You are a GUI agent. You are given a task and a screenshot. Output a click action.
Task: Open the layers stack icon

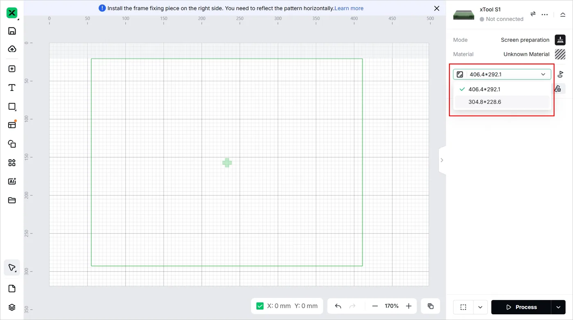(12, 307)
